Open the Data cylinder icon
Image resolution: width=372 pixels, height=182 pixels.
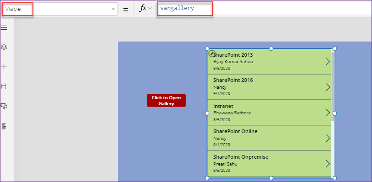[4, 86]
